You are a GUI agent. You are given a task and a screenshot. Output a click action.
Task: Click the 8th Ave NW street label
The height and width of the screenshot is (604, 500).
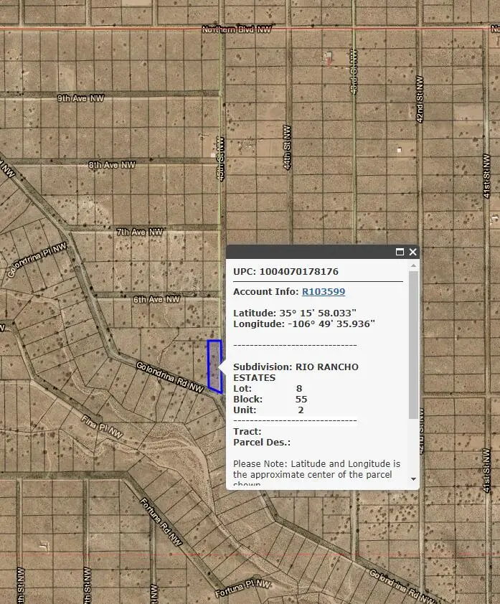coord(112,165)
